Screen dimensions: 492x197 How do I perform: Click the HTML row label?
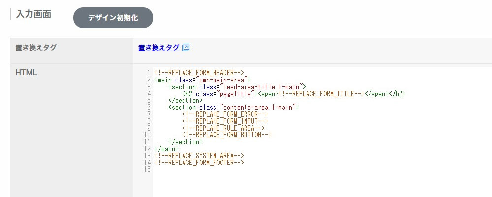(x=27, y=73)
